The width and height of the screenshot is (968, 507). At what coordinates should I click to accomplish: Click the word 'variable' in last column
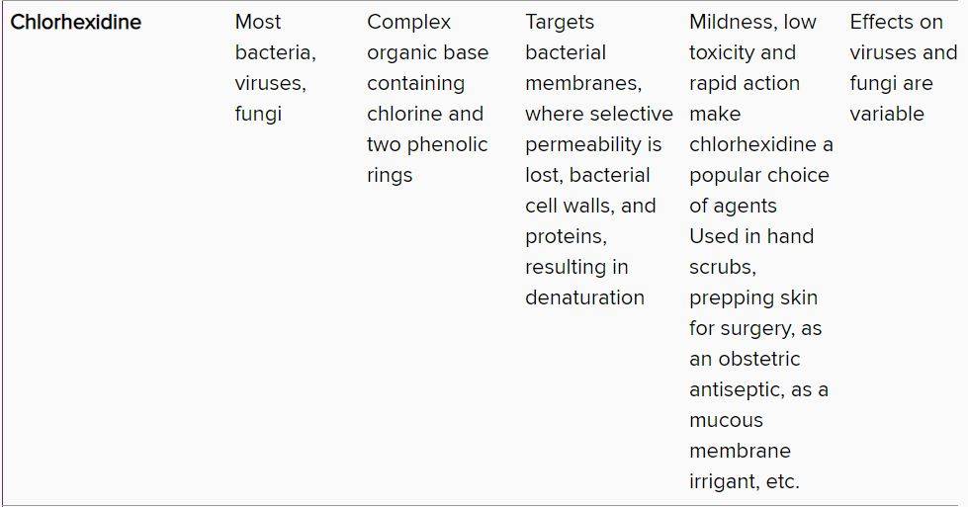click(887, 114)
